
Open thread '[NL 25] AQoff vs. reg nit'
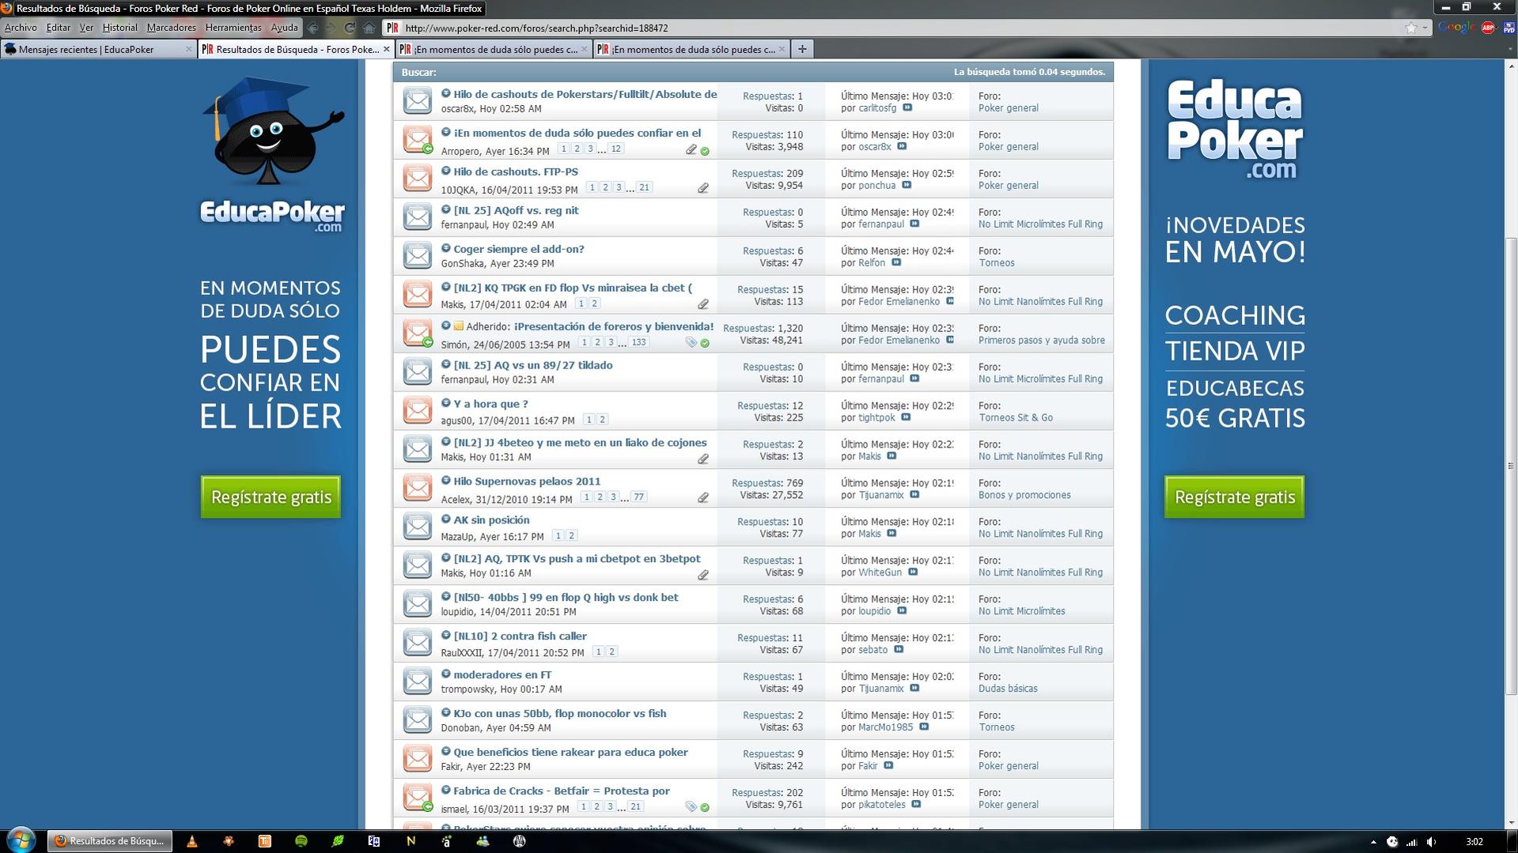click(516, 210)
